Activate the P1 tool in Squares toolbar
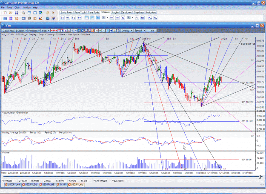 [x=137, y=17]
